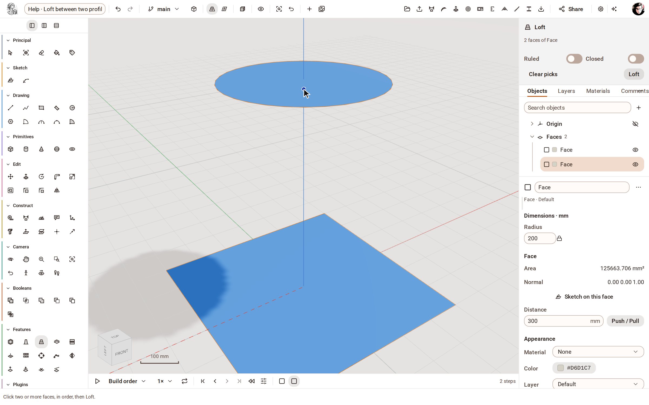Toggle the Ruled switch
This screenshot has height=405, width=649.
click(x=574, y=59)
